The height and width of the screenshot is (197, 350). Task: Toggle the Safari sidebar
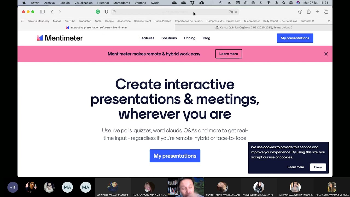42,12
